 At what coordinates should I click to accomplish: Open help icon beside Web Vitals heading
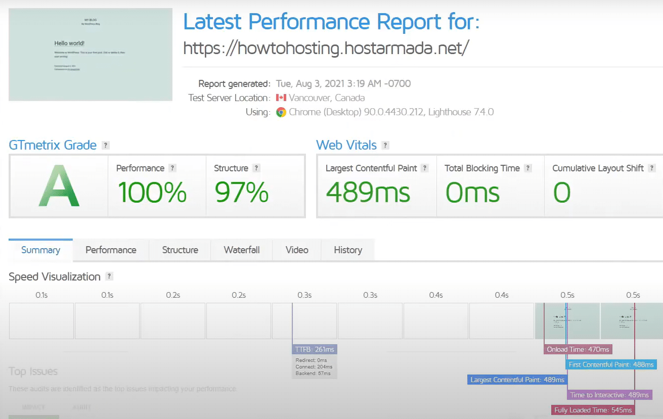tap(385, 146)
